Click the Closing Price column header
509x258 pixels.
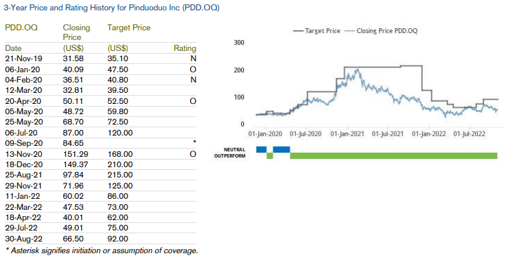pyautogui.click(x=76, y=32)
